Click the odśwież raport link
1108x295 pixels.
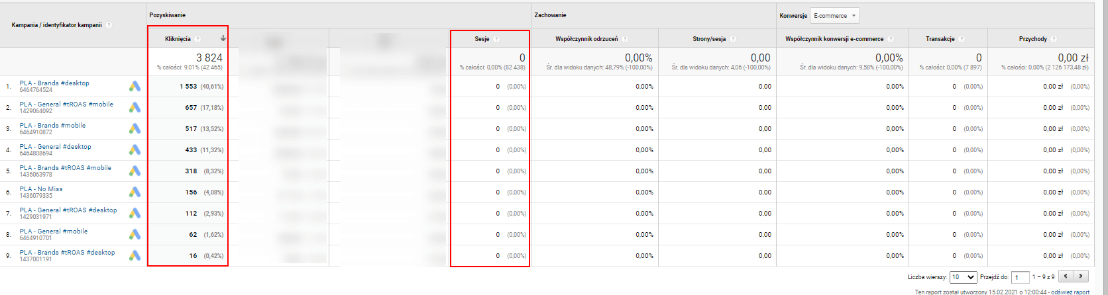[1070, 292]
